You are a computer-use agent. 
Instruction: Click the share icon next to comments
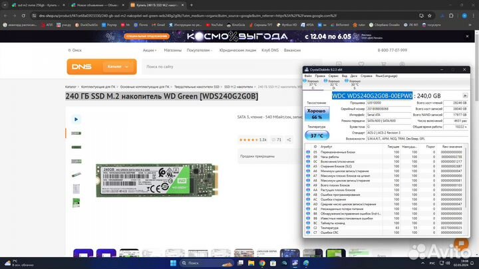tap(289, 139)
